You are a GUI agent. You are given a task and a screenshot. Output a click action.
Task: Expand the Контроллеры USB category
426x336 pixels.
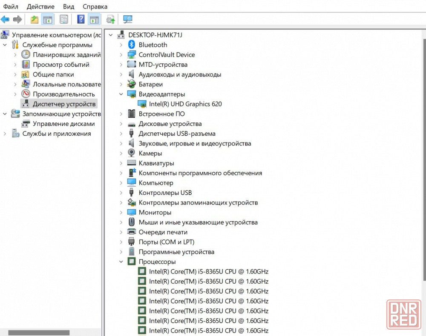click(121, 193)
